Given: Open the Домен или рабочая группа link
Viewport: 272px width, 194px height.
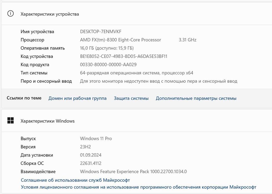Looking at the screenshot, I should [x=78, y=98].
